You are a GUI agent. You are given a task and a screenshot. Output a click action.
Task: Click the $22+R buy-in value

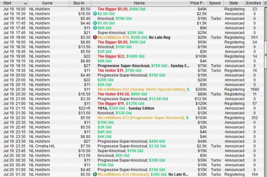[x=84, y=108]
